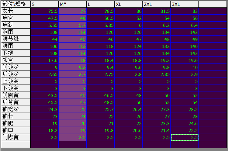The image size is (228, 151).
Task: Select the 前胸宽 row header
Action: click(x=16, y=95)
